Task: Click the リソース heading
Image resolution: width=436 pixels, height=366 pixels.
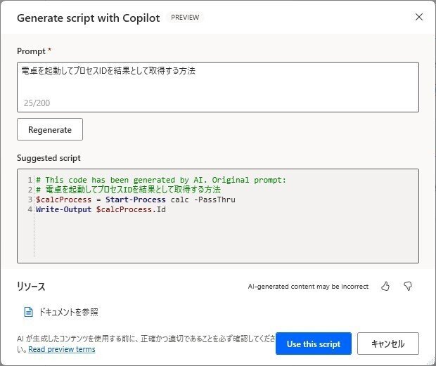Action: tap(31, 287)
